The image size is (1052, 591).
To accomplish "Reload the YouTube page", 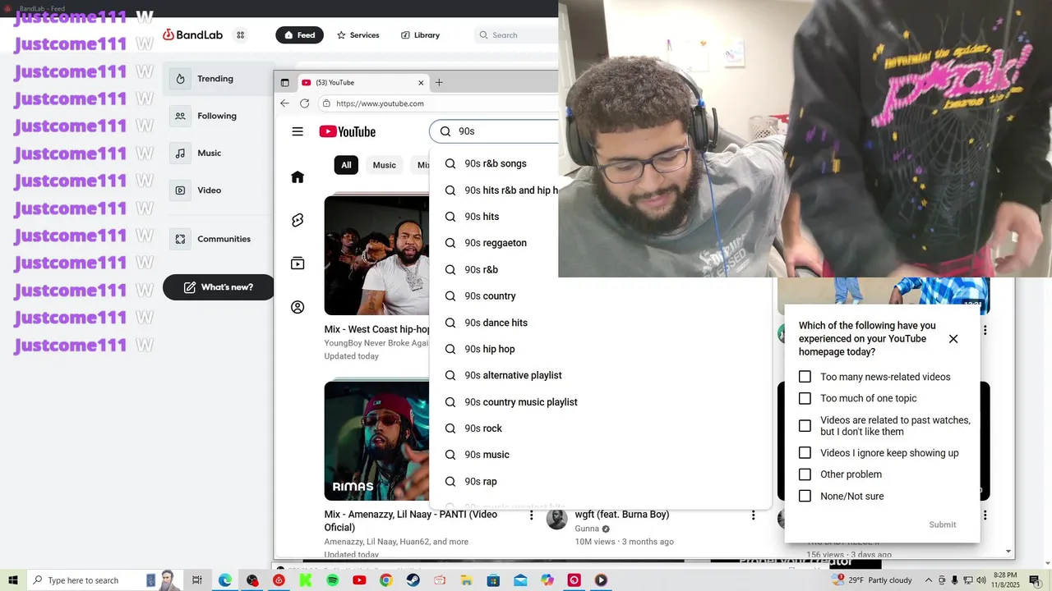I will tap(305, 103).
